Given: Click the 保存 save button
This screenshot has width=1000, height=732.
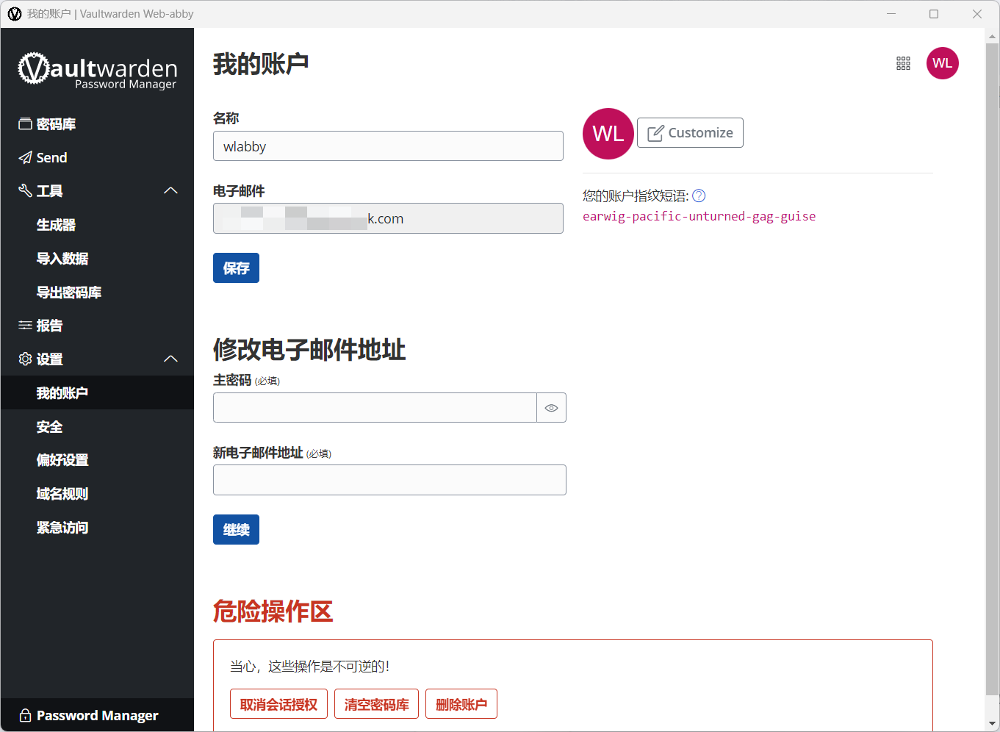Looking at the screenshot, I should [x=236, y=268].
